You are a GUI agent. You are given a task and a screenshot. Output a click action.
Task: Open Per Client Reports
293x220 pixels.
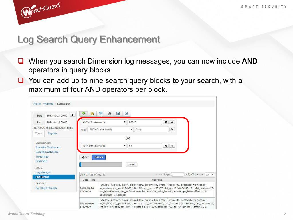point(46,188)
